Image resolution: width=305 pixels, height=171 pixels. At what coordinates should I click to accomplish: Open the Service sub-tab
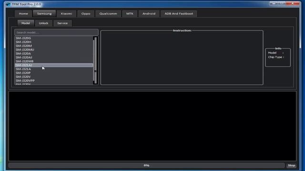click(62, 23)
